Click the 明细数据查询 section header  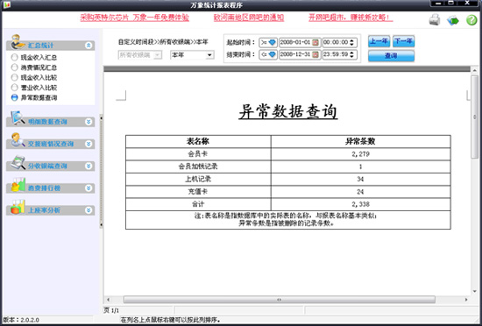[51, 122]
